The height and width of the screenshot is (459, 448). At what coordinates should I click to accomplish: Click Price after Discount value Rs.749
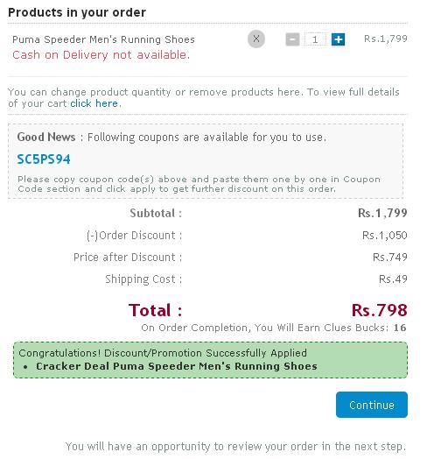click(x=389, y=258)
